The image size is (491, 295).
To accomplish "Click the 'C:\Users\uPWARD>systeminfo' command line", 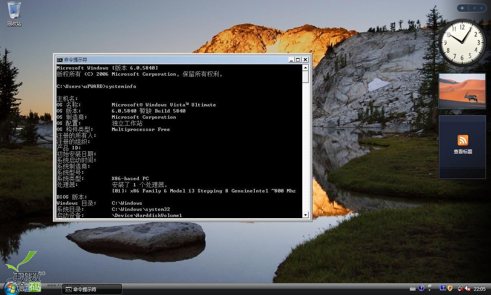I will [x=96, y=86].
